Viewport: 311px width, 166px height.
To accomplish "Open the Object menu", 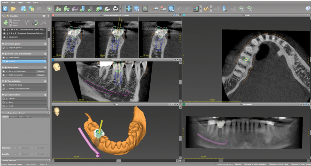I will tap(21, 2).
